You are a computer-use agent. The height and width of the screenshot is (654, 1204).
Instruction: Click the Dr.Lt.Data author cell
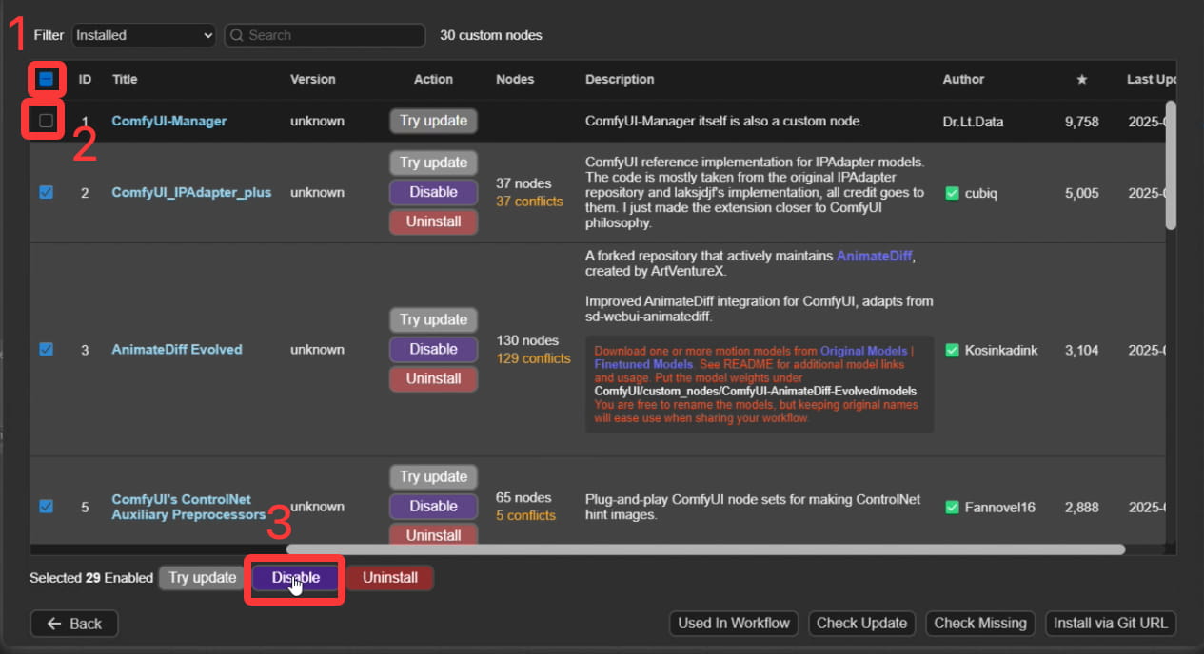pyautogui.click(x=973, y=122)
